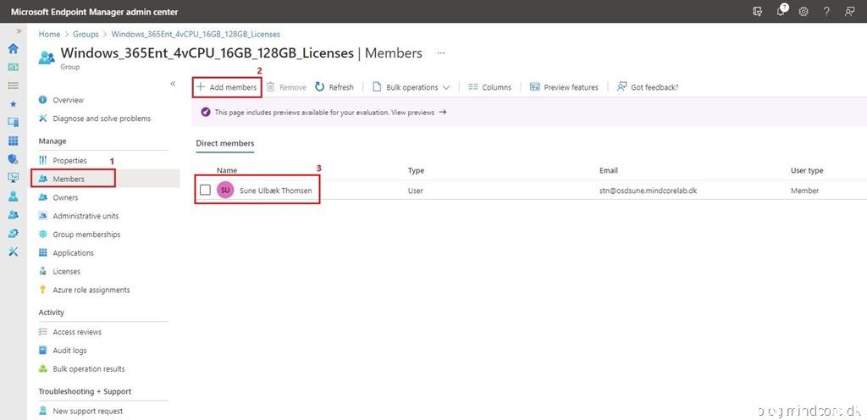Open the notifications bell icon

click(781, 11)
